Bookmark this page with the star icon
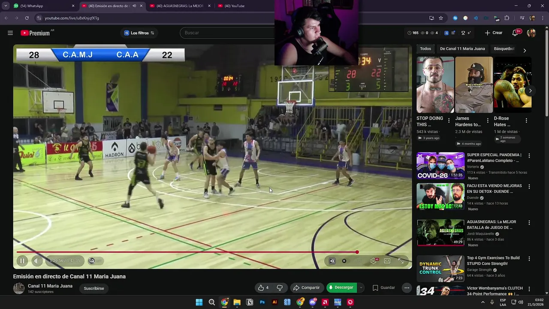The width and height of the screenshot is (549, 309). point(441,18)
